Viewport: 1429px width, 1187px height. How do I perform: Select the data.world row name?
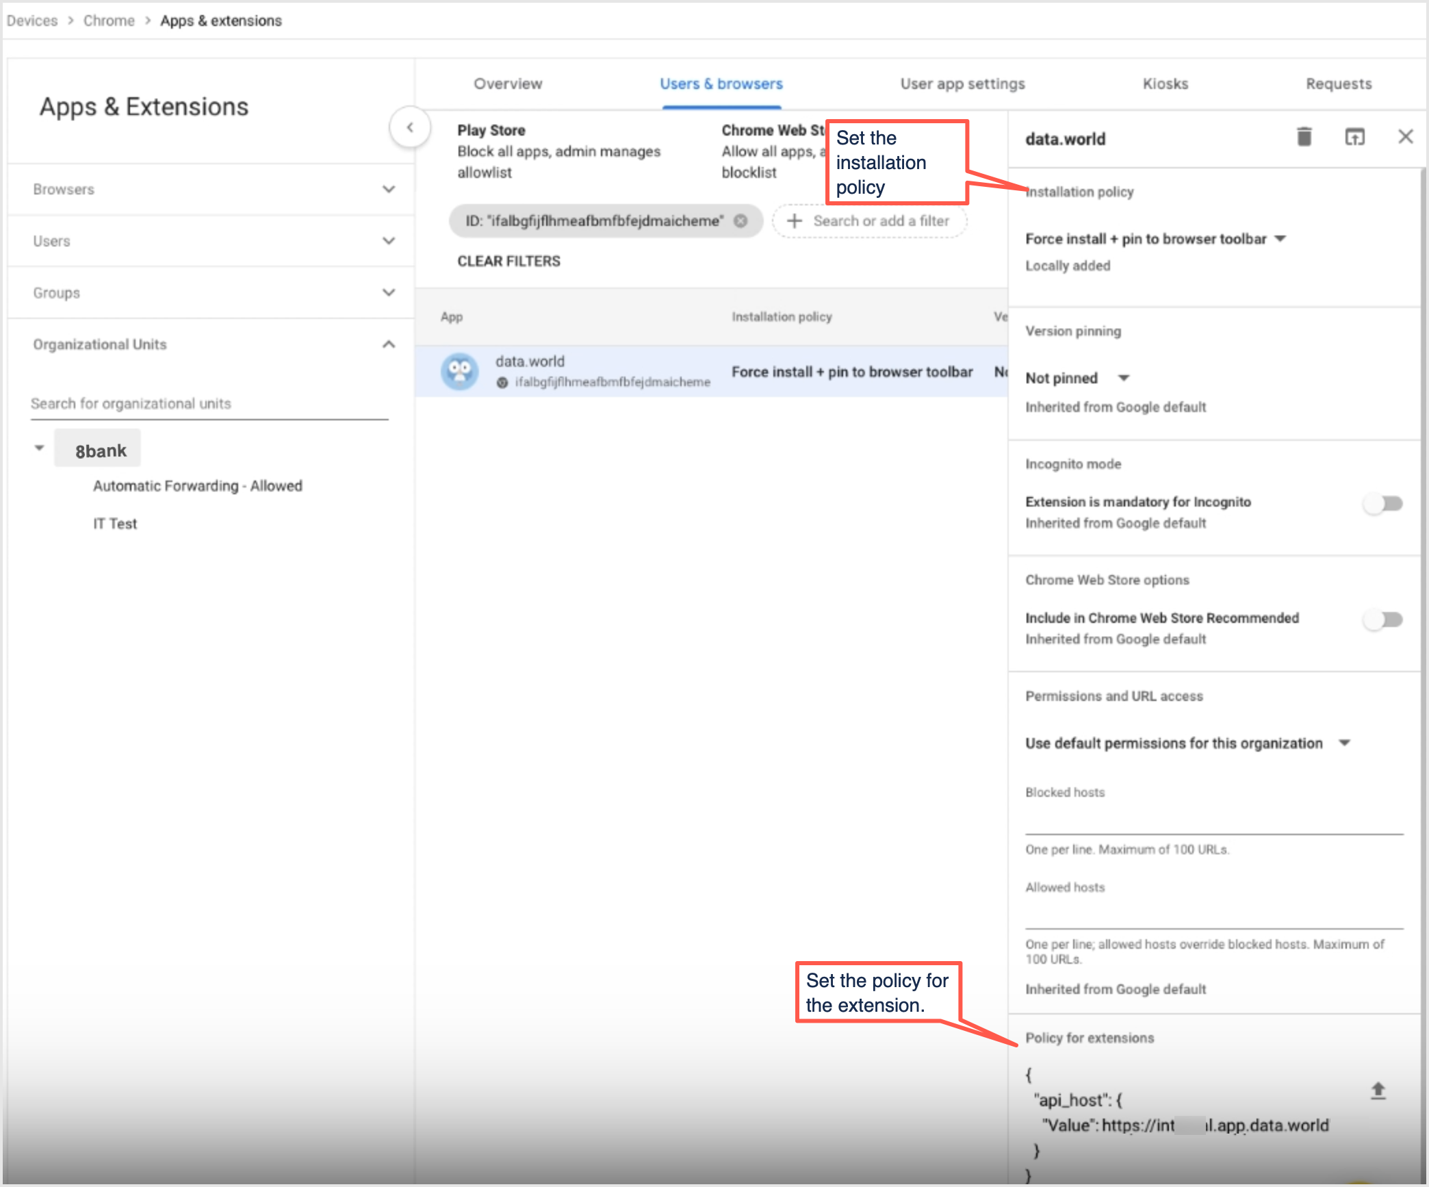[x=530, y=361]
